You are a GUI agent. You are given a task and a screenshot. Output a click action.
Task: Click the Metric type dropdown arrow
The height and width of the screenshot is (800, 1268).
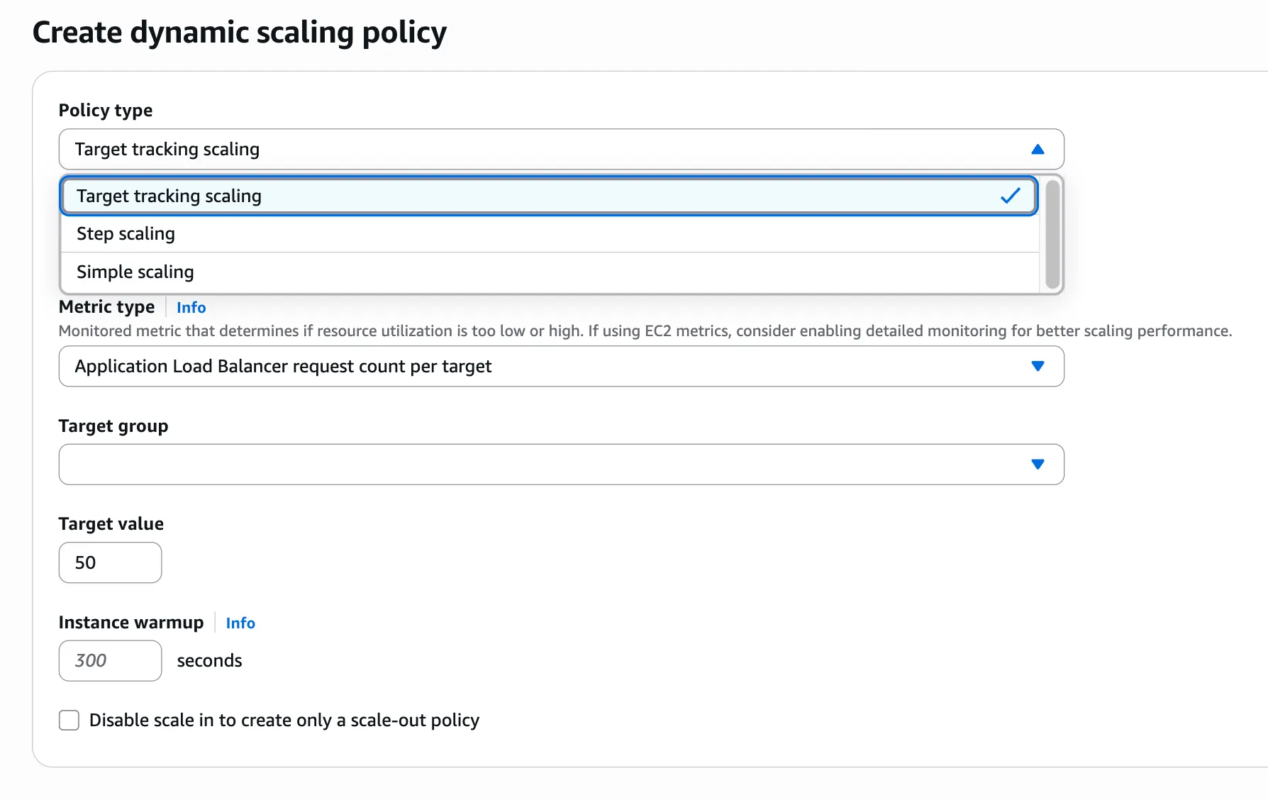[1038, 366]
